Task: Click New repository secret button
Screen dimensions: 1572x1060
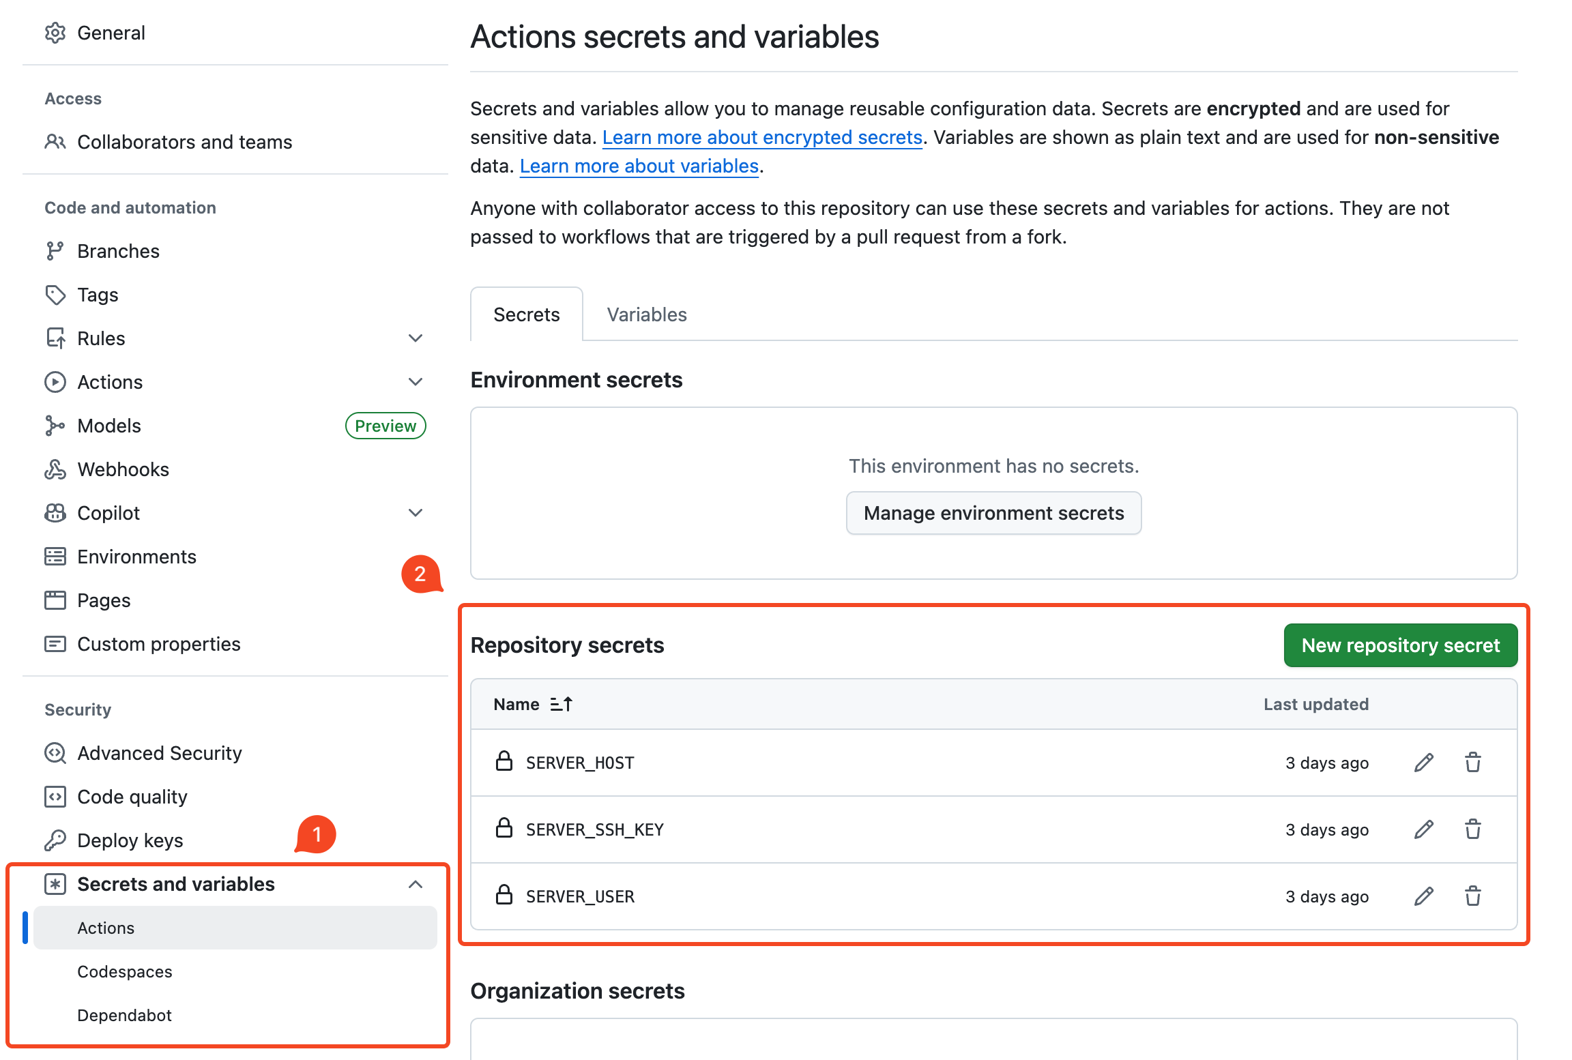Action: [x=1400, y=645]
